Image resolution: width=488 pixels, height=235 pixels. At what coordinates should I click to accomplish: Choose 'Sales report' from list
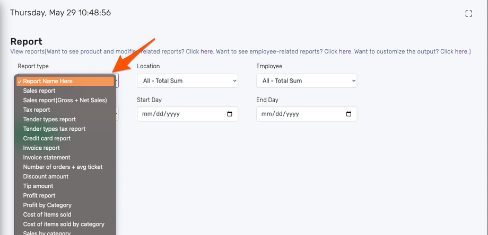[x=39, y=91]
